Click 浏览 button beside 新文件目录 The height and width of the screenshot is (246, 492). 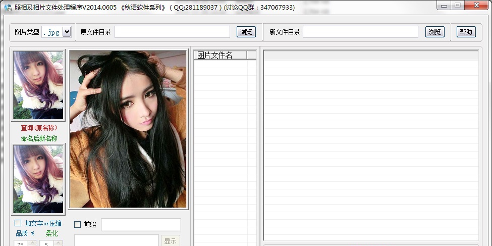435,32
